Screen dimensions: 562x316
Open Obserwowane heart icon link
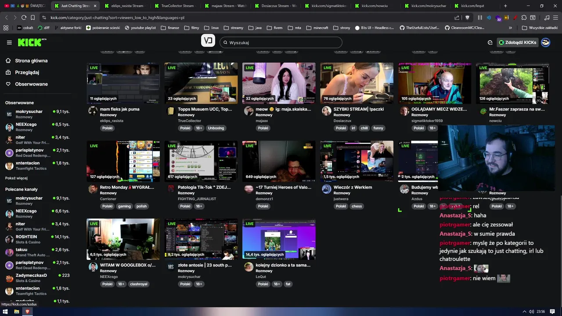[x=8, y=84]
